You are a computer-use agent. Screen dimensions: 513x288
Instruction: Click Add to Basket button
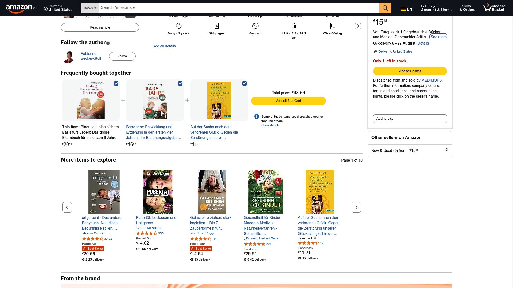(x=410, y=71)
